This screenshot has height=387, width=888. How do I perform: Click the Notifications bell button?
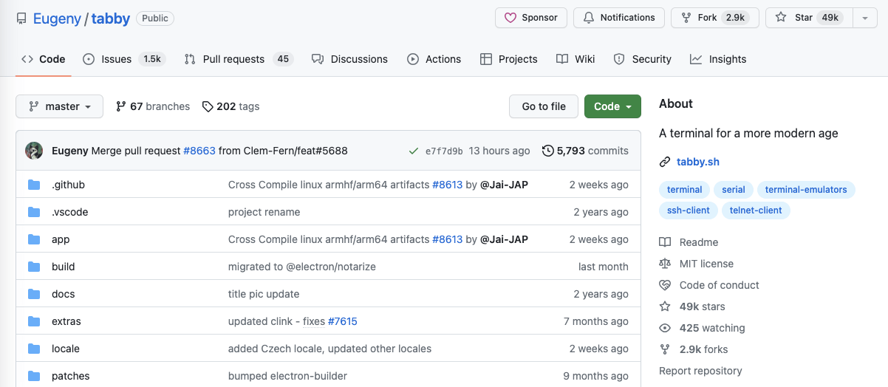point(619,18)
